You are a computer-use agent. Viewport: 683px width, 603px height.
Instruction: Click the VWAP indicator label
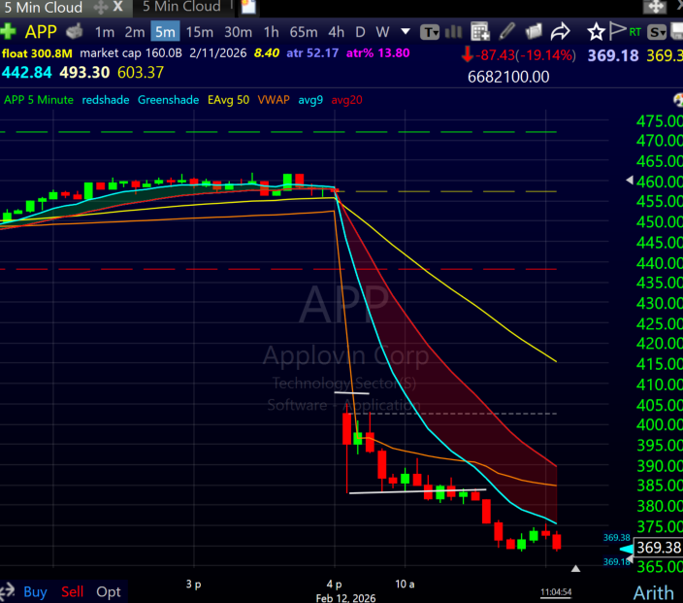tap(274, 100)
